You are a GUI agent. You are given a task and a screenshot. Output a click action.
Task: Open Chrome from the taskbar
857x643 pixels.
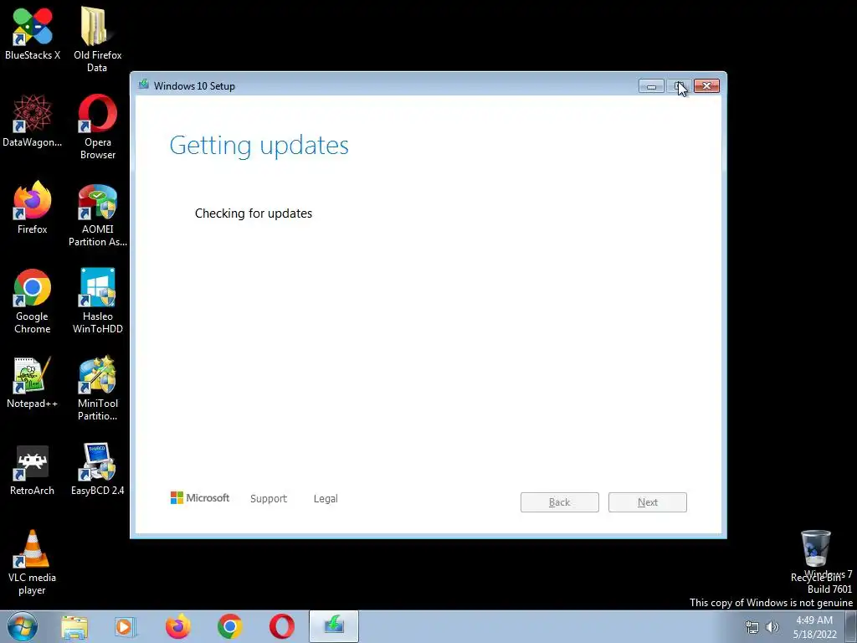click(229, 626)
